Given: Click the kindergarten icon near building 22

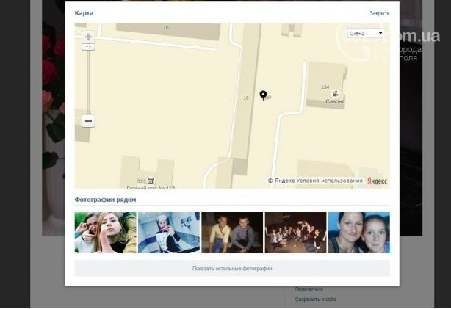Looking at the screenshot, I should [151, 181].
